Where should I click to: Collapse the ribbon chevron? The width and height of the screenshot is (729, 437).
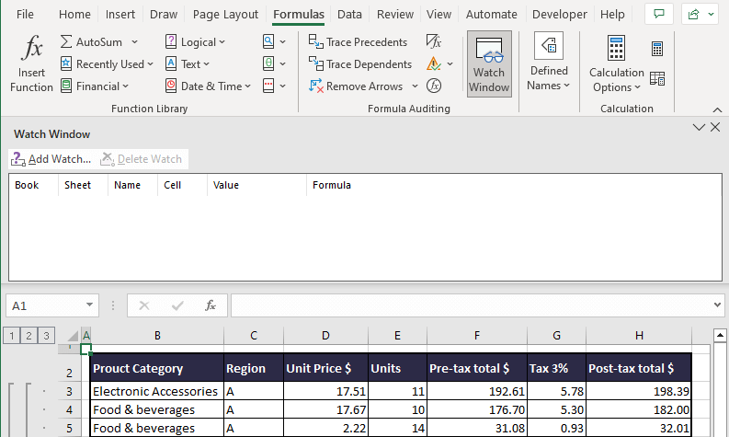[717, 109]
